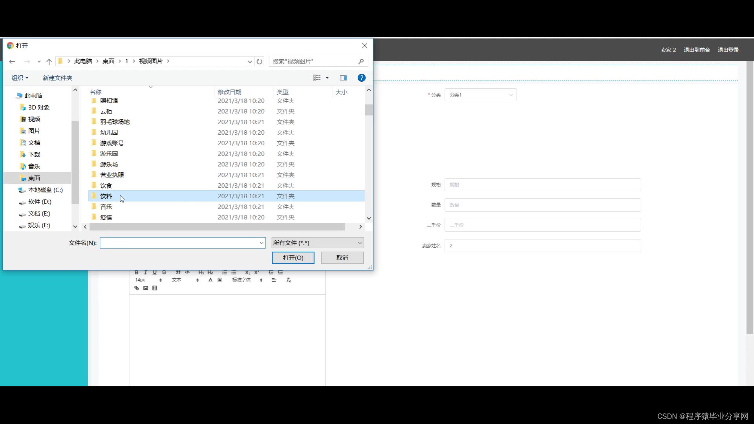Expand the 所有文件 file type dropdown
Viewport: 754px width, 424px height.
pos(317,243)
